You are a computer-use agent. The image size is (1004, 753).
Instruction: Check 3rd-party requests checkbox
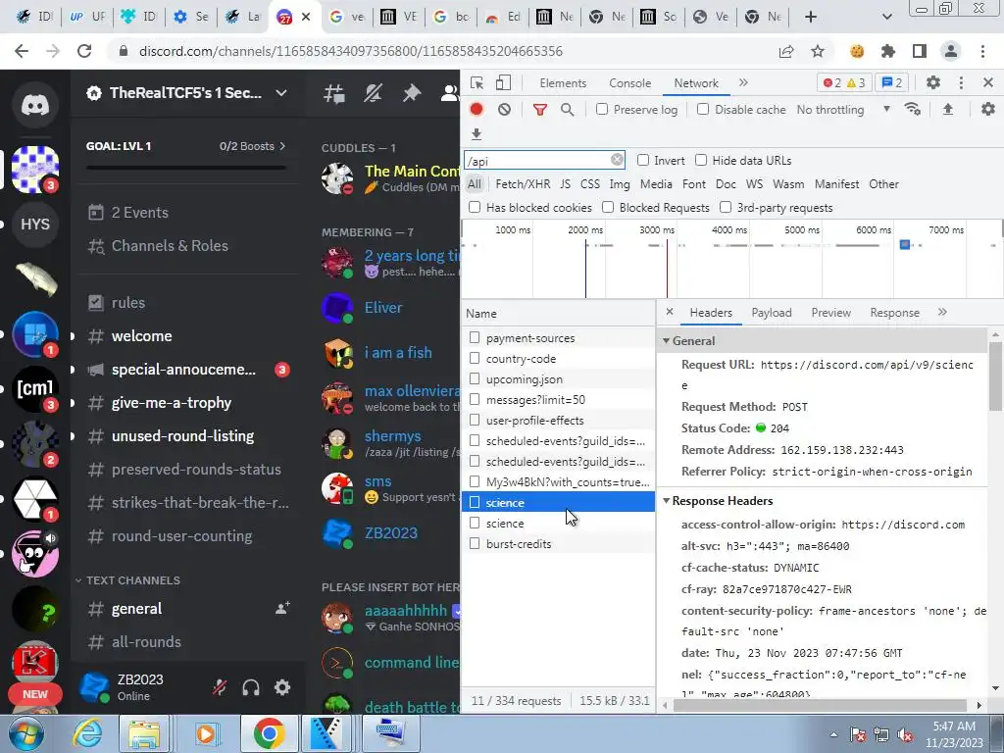coord(726,207)
